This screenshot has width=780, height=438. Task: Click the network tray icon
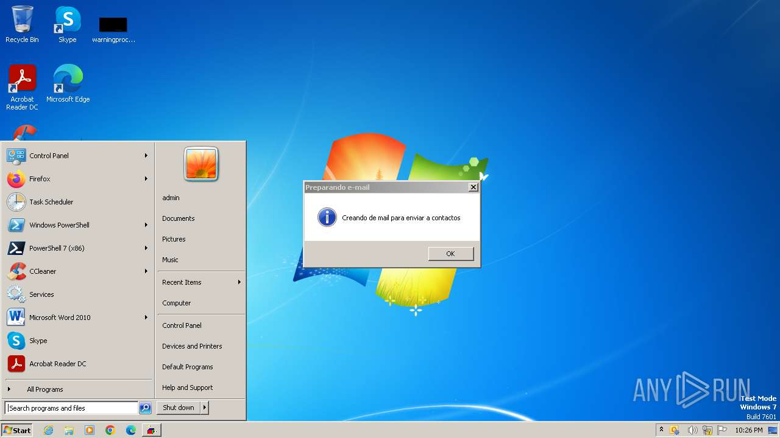[x=707, y=430]
